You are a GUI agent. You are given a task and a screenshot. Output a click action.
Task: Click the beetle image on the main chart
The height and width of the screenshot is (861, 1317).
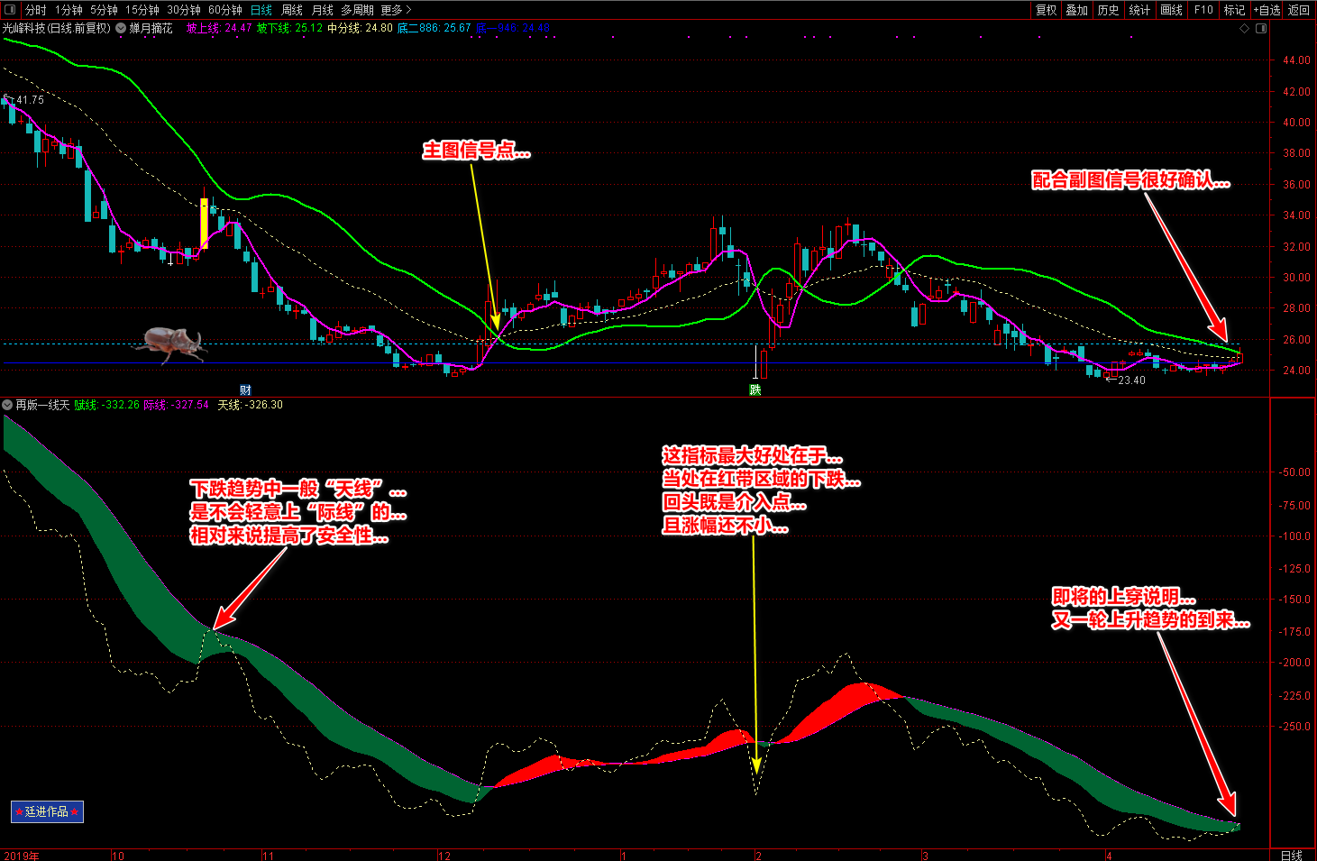point(171,344)
